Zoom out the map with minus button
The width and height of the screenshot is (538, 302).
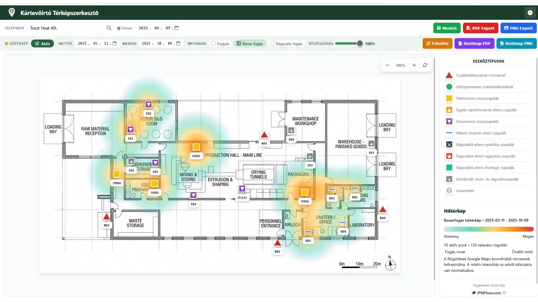(x=387, y=65)
